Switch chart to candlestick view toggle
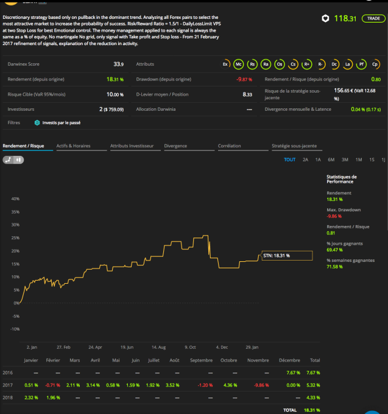This screenshot has height=414, width=388. tap(18, 160)
